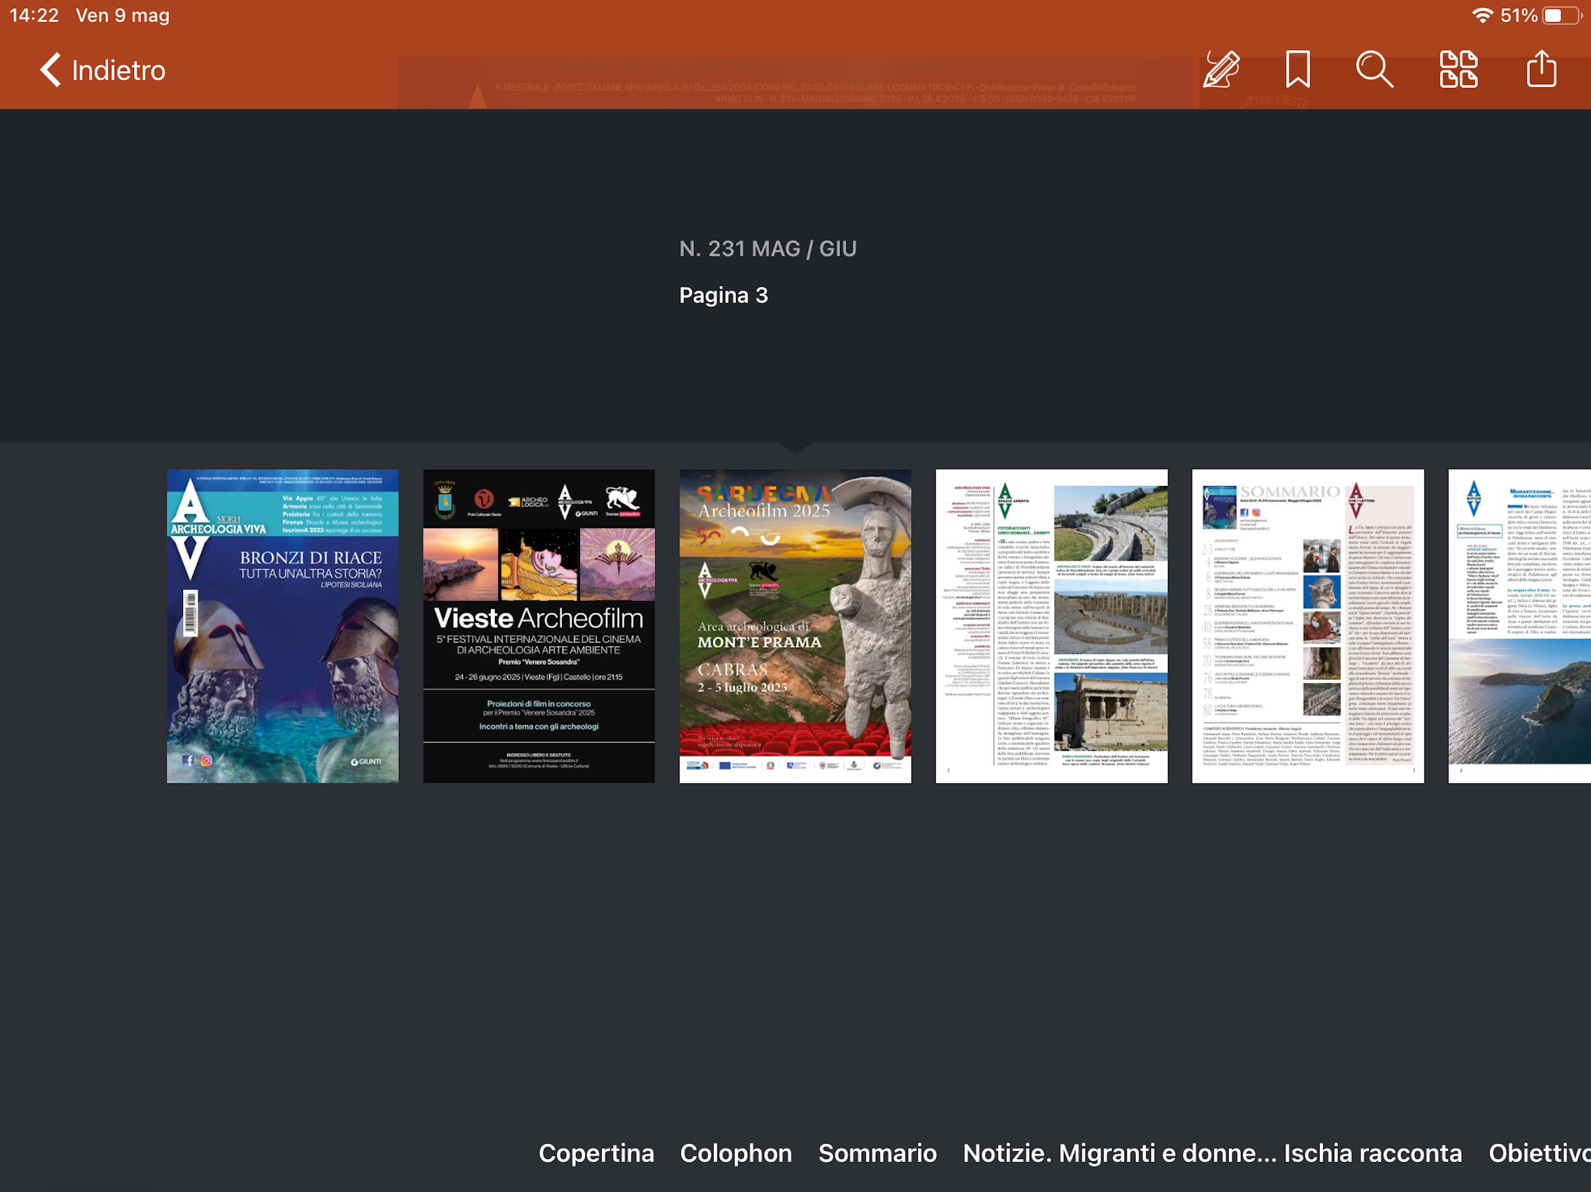Viewport: 1591px width, 1192px height.
Task: Tap the Wi-Fi status icon
Action: coord(1483,16)
